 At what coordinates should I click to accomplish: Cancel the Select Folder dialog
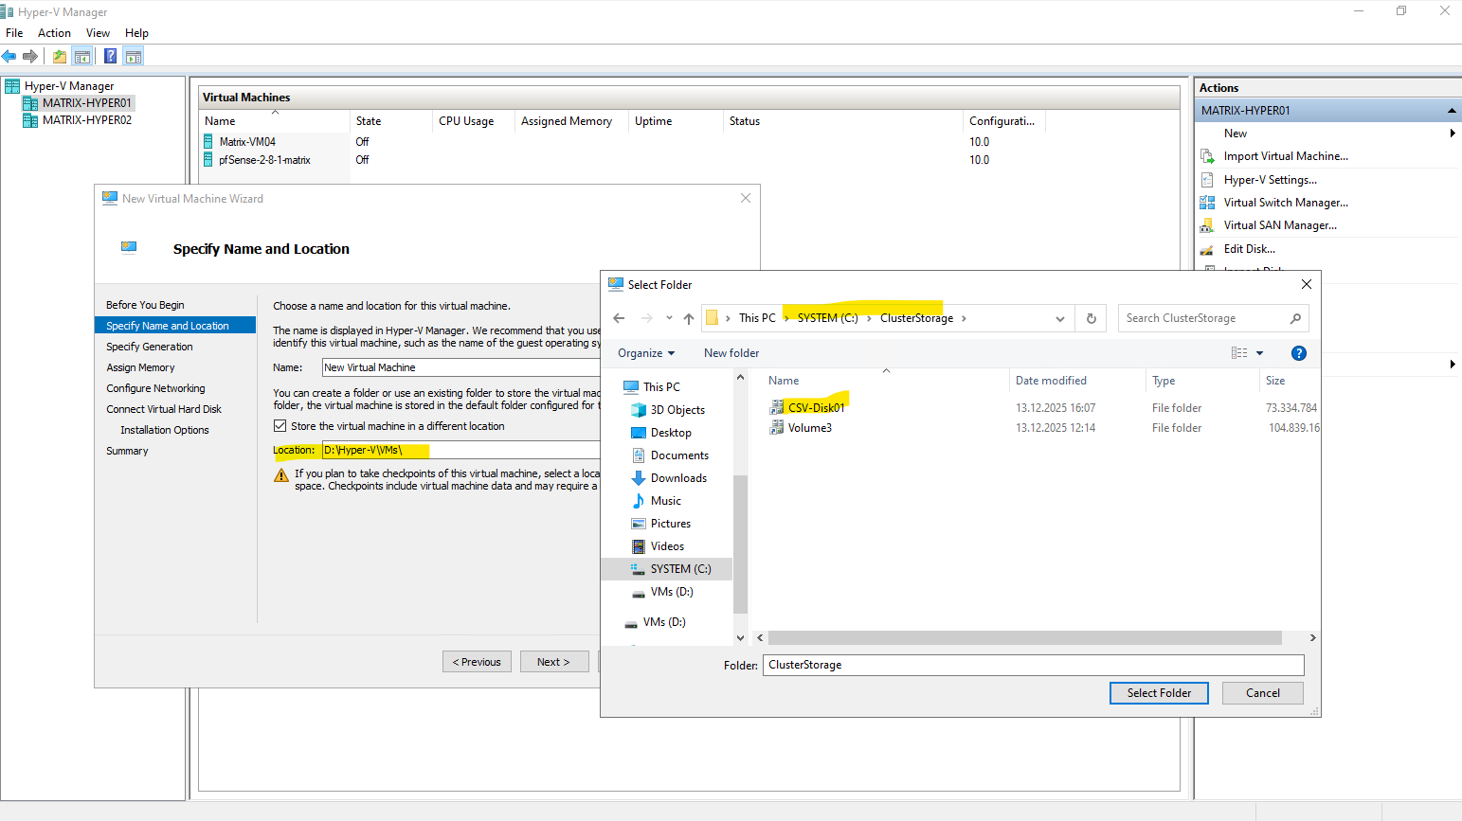(1263, 693)
